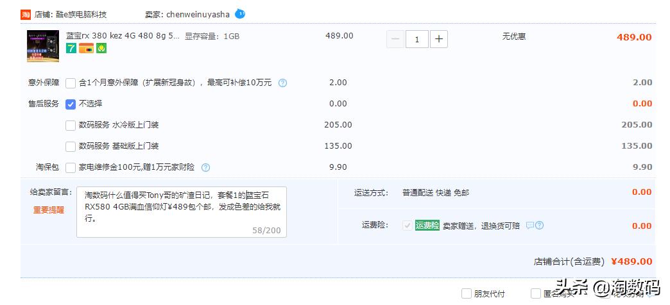670x305 pixels.
Task: Toggle the 运费险 checkbox
Action: coord(408,226)
